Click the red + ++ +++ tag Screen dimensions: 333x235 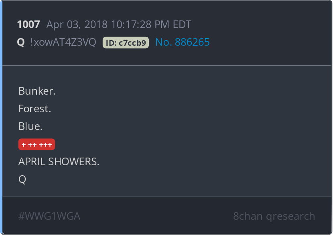click(x=37, y=144)
